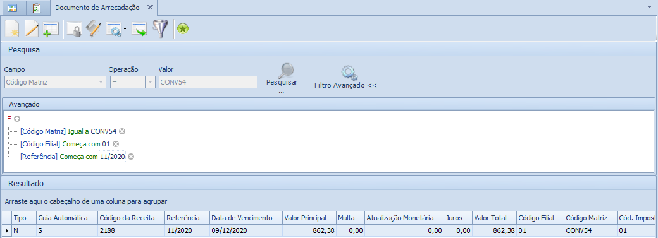The width and height of the screenshot is (658, 238).
Task: Open the Campo combo box dropdown
Action: (101, 82)
